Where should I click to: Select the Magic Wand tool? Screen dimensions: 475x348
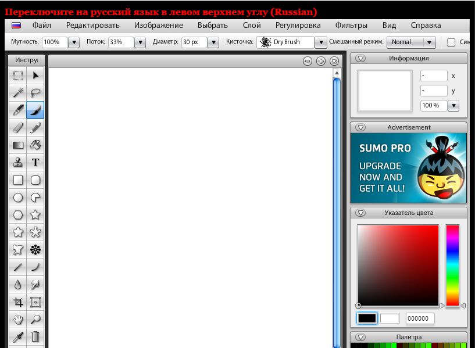(18, 92)
